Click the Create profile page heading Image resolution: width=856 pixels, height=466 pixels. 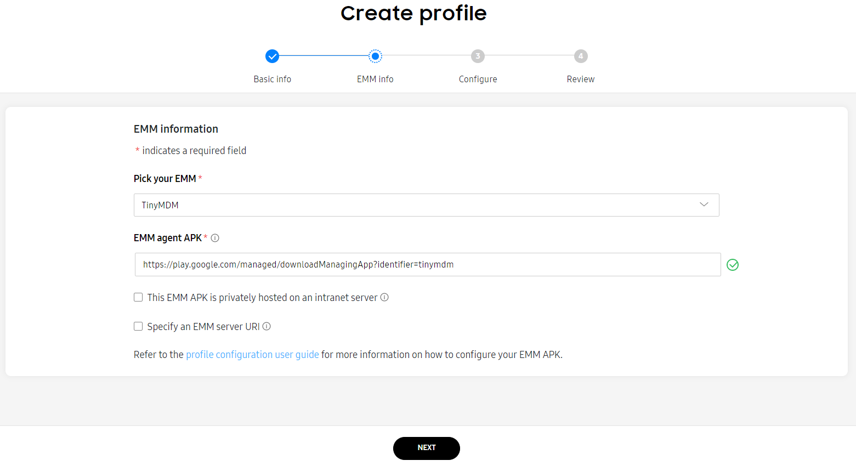[x=413, y=13]
